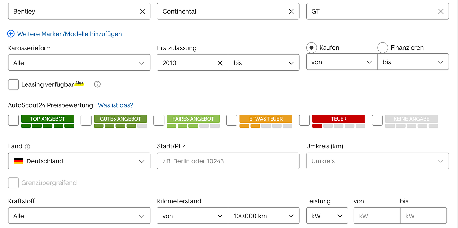Screen dimensions: 458x228
Task: Show leasing info icon tooltip
Action: pos(97,84)
